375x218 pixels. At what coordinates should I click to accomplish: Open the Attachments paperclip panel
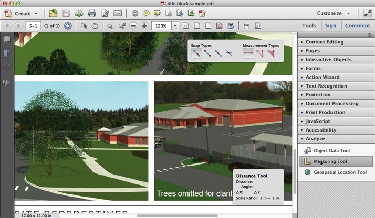pyautogui.click(x=7, y=68)
